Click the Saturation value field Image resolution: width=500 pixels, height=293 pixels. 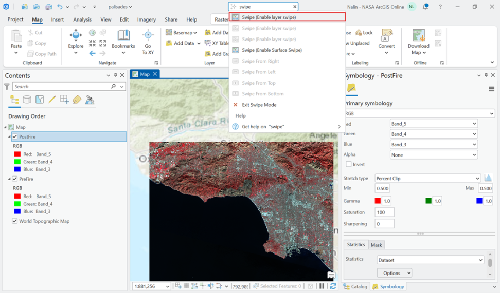(x=384, y=212)
